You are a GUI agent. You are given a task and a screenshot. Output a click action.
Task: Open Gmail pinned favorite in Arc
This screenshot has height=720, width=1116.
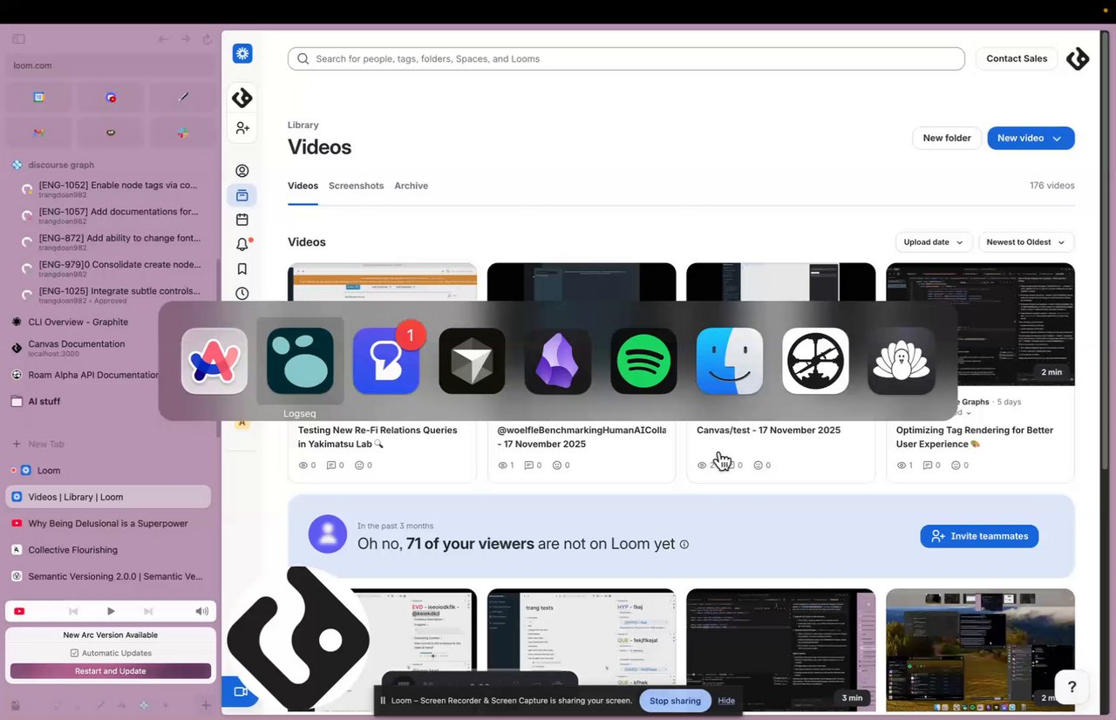pos(39,132)
